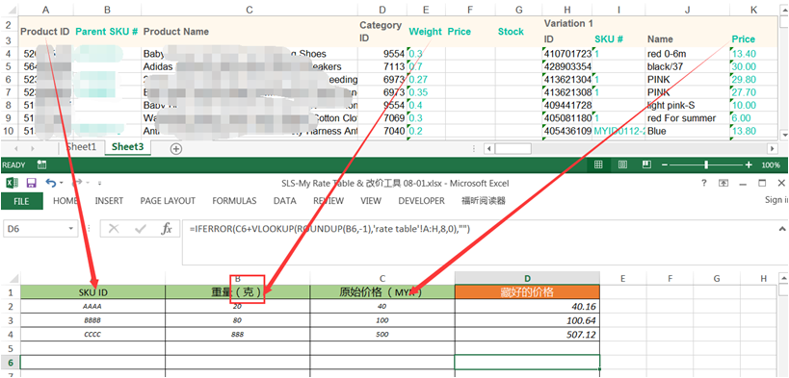Click Page Break Preview icon in status bar
Screen dimensions: 789x378
(647, 164)
